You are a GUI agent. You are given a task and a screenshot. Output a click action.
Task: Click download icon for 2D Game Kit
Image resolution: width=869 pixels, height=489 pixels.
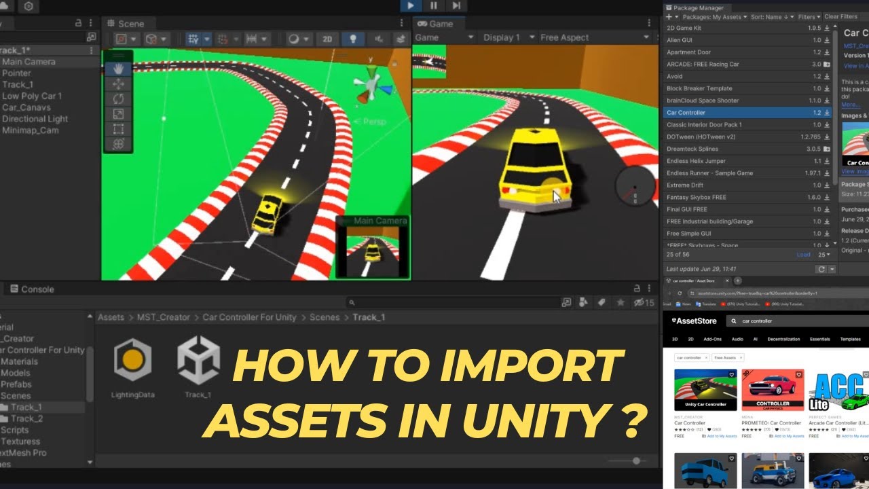coord(827,28)
